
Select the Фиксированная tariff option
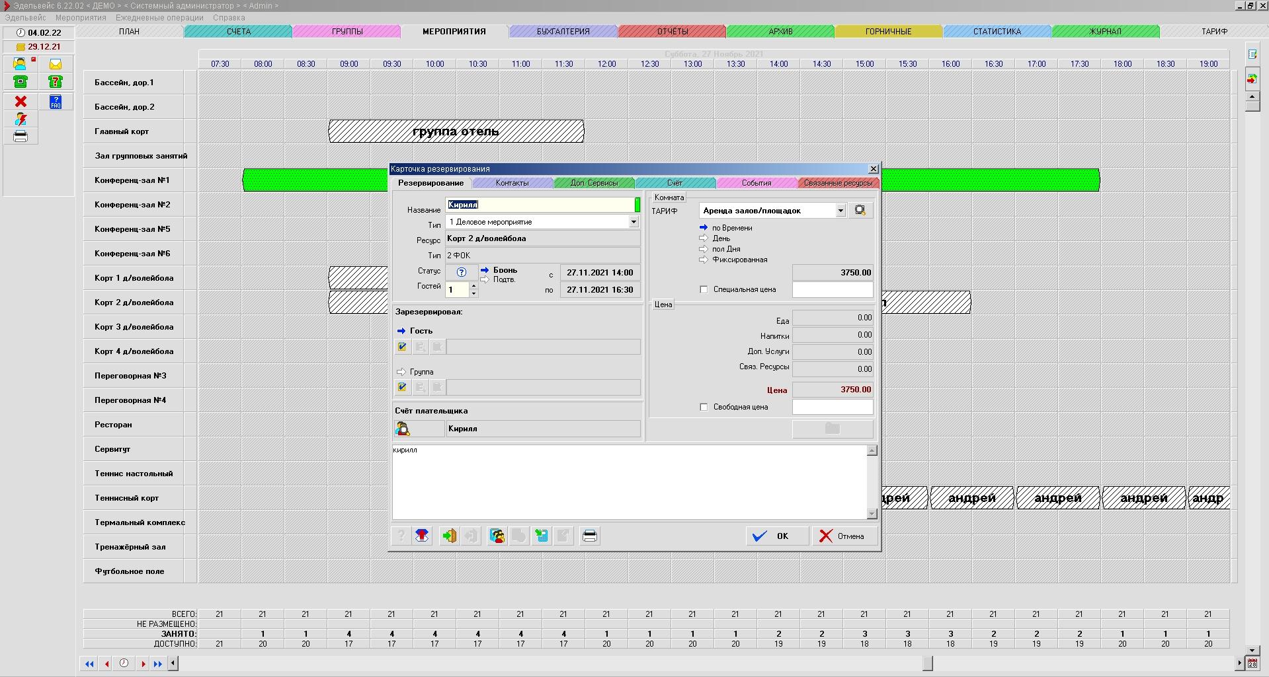(704, 260)
